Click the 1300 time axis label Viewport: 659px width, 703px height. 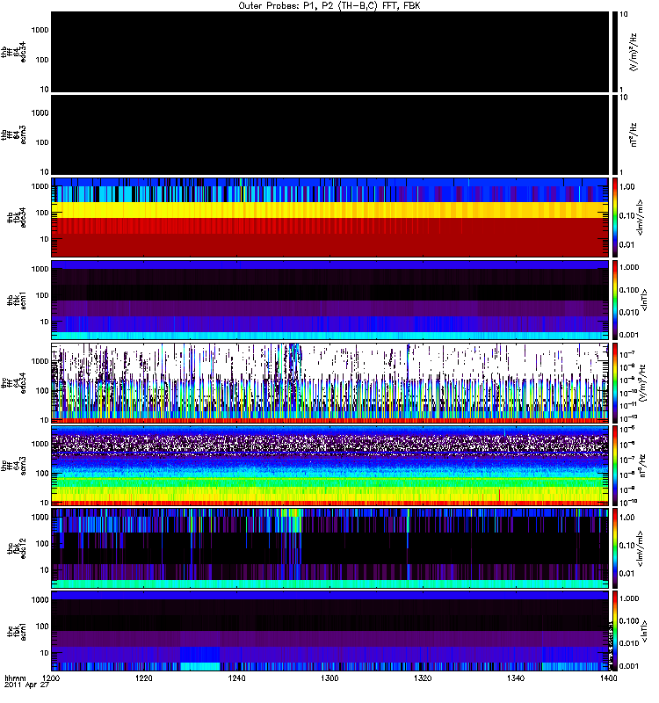coord(329,678)
